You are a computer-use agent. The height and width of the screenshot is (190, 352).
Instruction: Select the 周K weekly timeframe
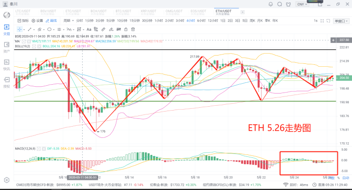click(252, 20)
